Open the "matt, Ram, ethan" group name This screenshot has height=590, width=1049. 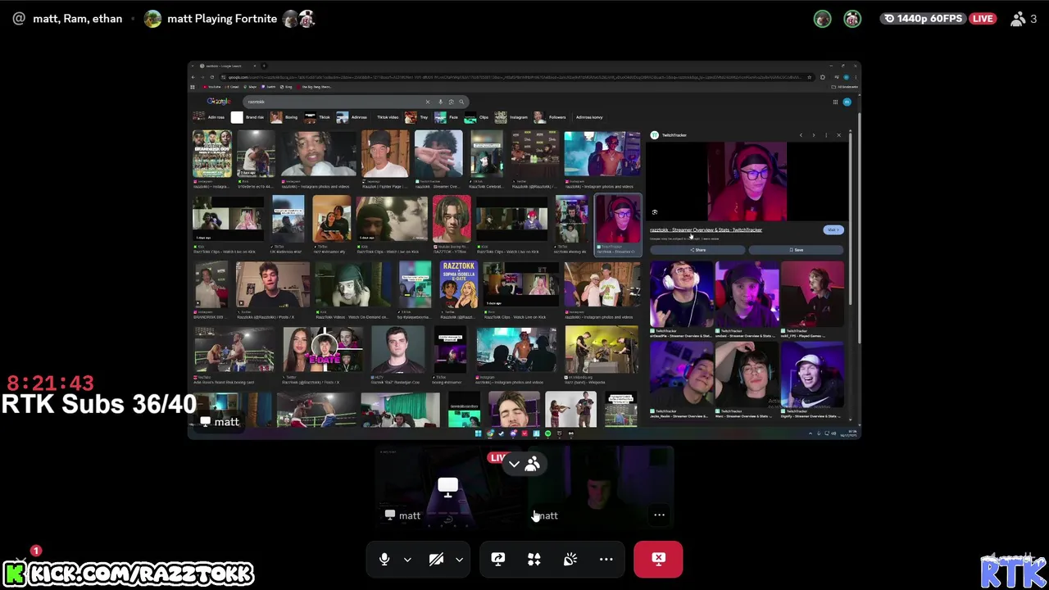coord(77,18)
